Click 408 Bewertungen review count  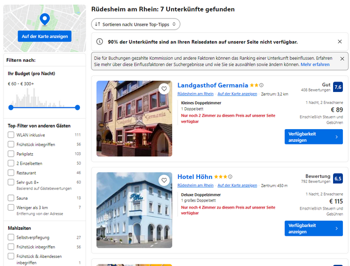[x=316, y=90]
